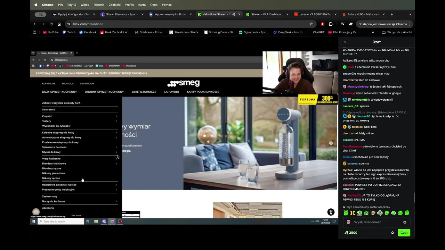Click Miksery ręczne in the streamed menu

[x=51, y=178]
